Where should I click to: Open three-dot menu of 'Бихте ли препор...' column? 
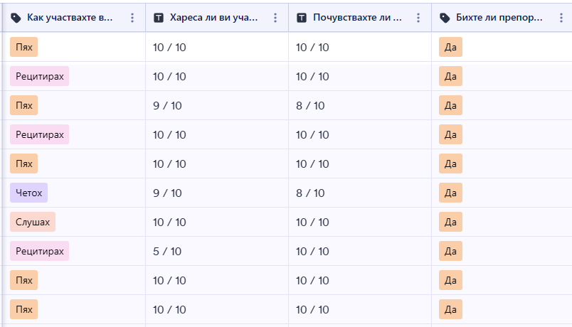point(561,18)
